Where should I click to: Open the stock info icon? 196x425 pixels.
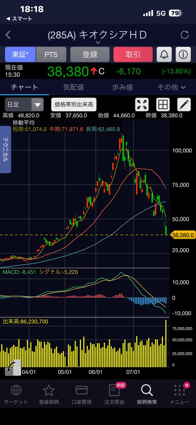pyautogui.click(x=183, y=55)
